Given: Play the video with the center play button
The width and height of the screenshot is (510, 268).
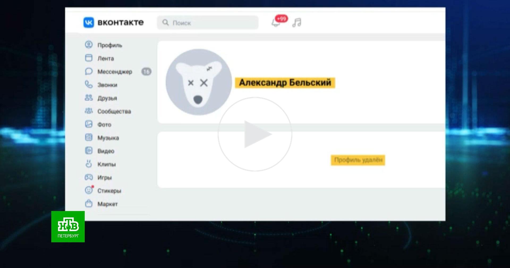Looking at the screenshot, I should pyautogui.click(x=255, y=134).
